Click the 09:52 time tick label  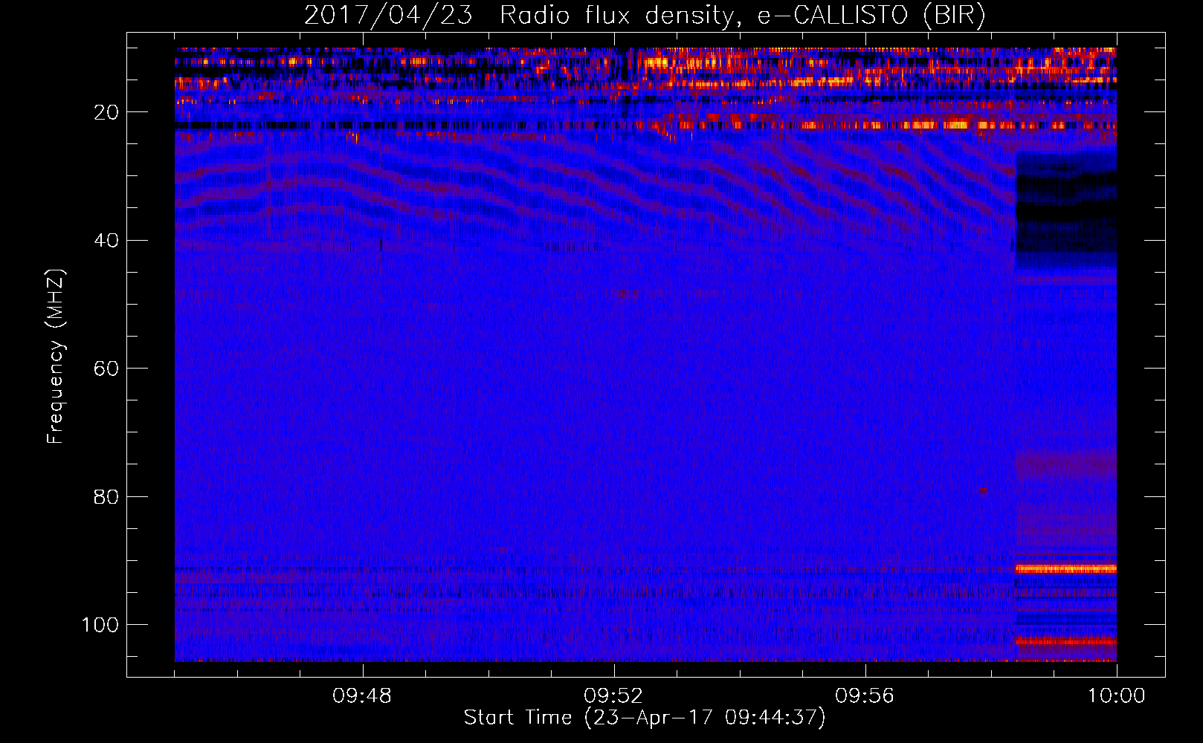pos(613,696)
